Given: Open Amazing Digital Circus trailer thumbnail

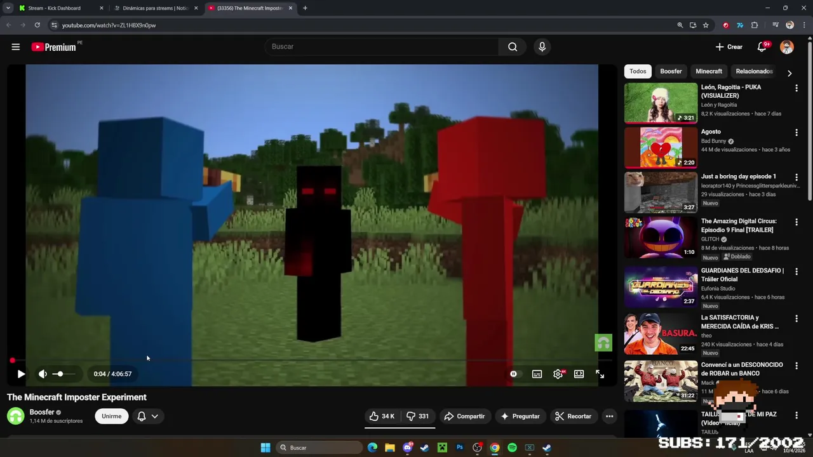Looking at the screenshot, I should point(661,237).
